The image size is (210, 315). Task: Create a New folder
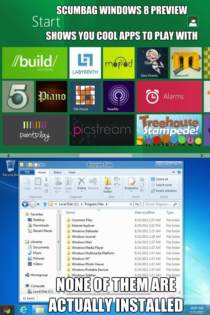tap(108, 185)
